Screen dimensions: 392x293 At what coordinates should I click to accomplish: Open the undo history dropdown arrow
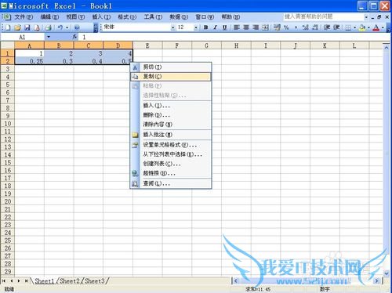click(67, 27)
